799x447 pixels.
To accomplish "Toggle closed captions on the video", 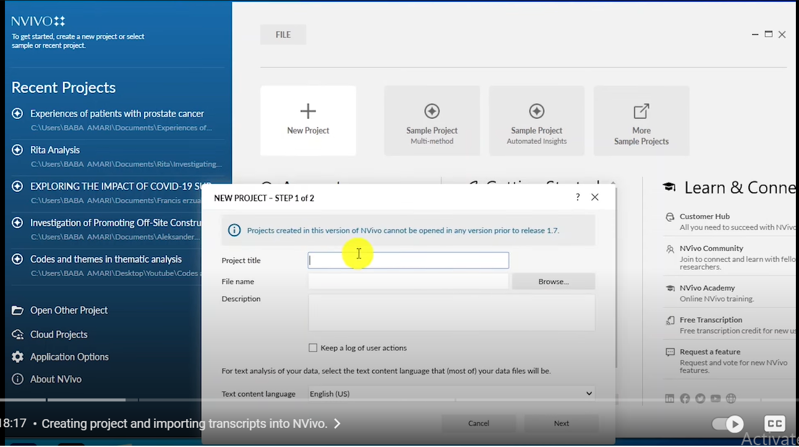I will coord(774,424).
